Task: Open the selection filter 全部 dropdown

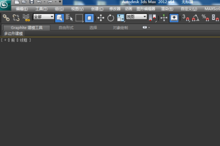Action: (x=44, y=17)
